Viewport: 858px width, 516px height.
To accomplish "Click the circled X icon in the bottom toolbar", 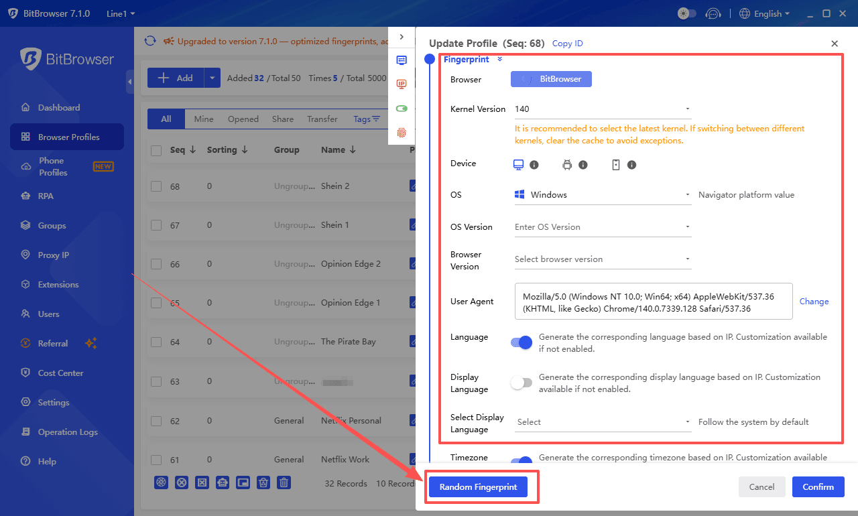I will click(181, 482).
